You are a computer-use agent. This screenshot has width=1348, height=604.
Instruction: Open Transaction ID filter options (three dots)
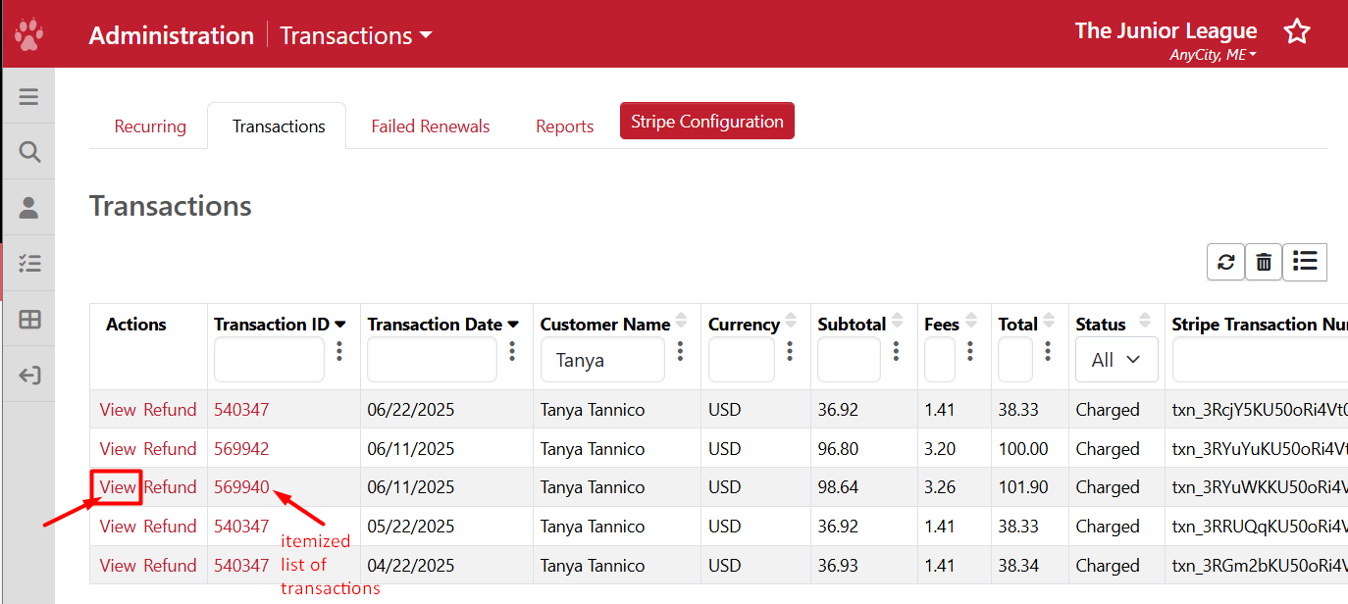point(339,351)
